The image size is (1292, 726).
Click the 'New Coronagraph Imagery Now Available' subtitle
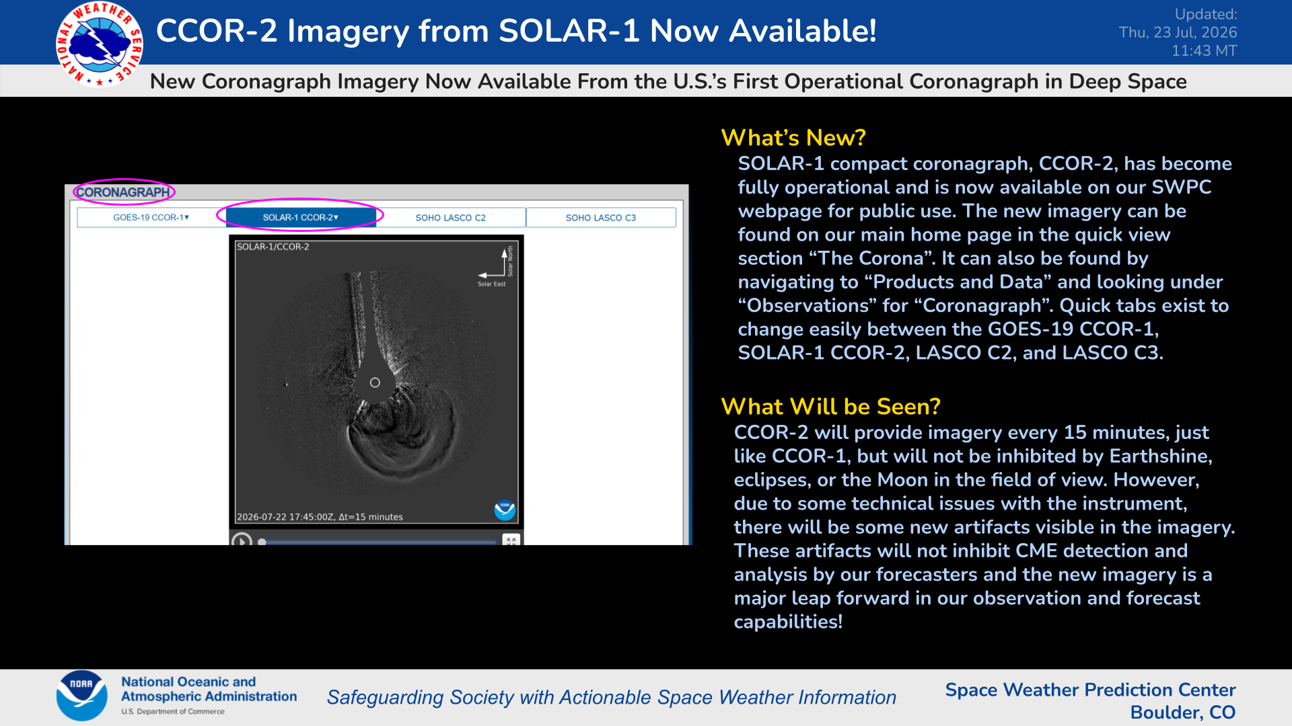click(x=668, y=81)
